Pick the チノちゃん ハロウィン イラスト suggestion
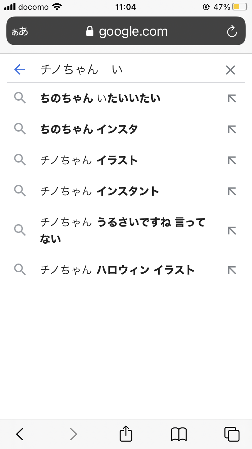Image resolution: width=252 pixels, height=449 pixels. [x=117, y=270]
